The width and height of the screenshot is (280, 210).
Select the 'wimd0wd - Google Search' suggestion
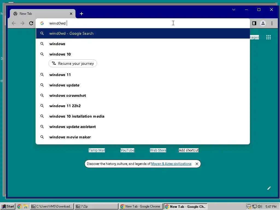coord(143,33)
